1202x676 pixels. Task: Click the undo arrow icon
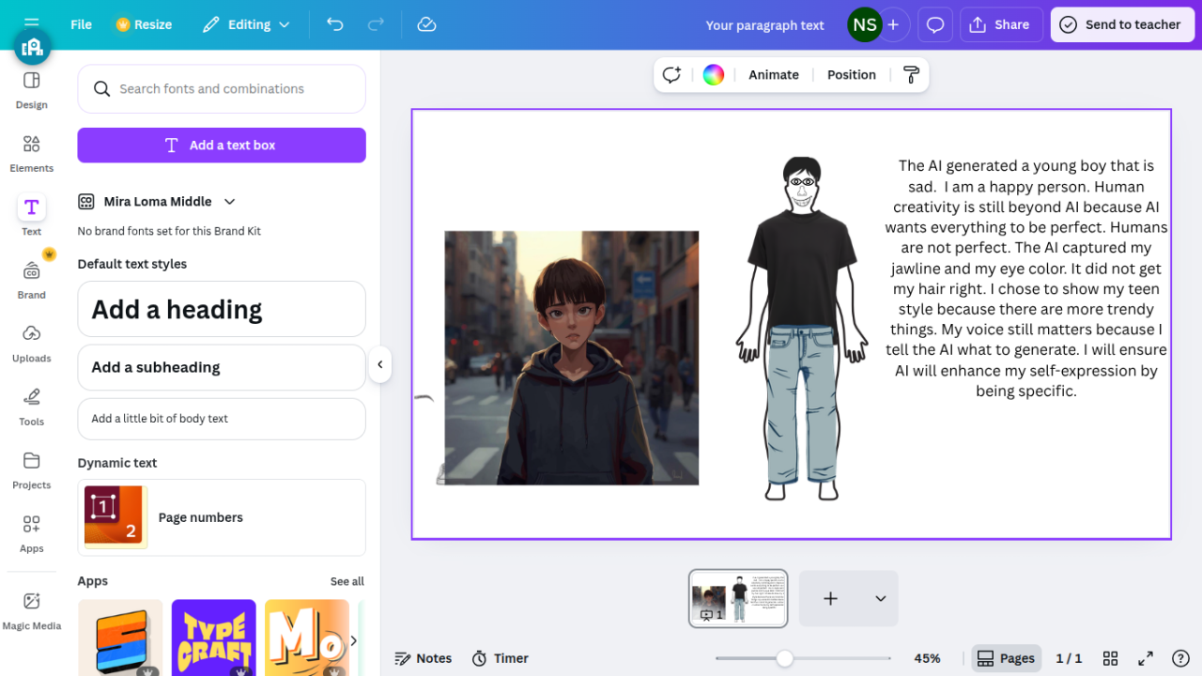point(335,24)
